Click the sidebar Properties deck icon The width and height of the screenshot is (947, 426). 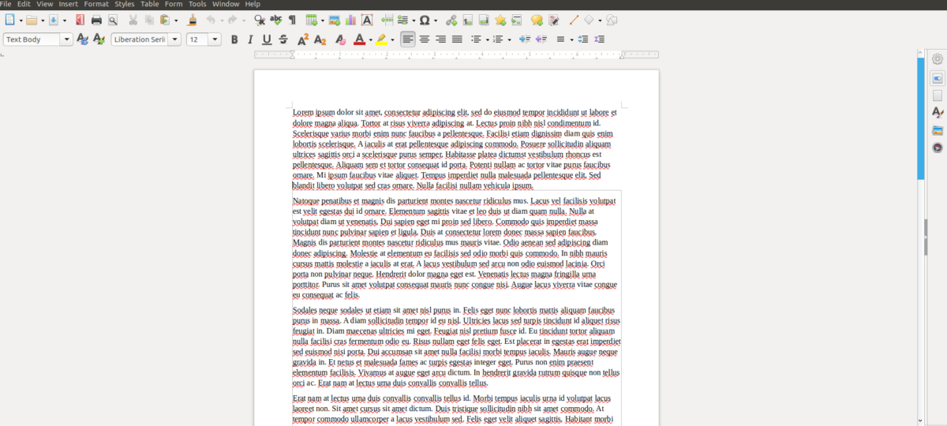click(938, 78)
